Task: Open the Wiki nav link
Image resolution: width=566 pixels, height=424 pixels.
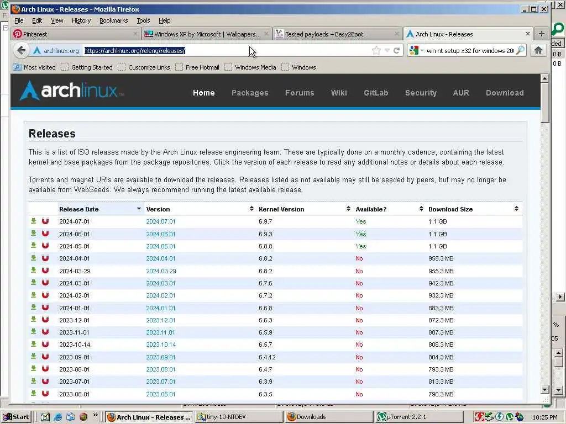Action: (339, 93)
